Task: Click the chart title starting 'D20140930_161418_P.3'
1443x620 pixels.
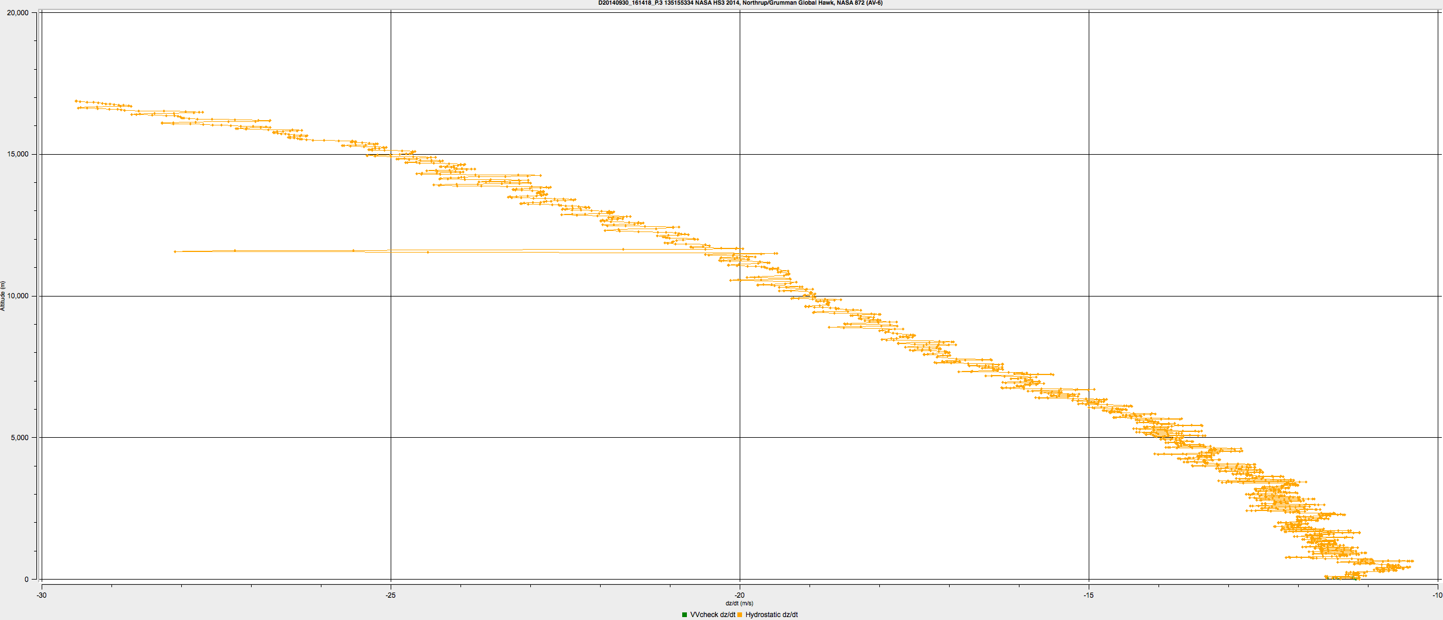Action: pyautogui.click(x=740, y=3)
